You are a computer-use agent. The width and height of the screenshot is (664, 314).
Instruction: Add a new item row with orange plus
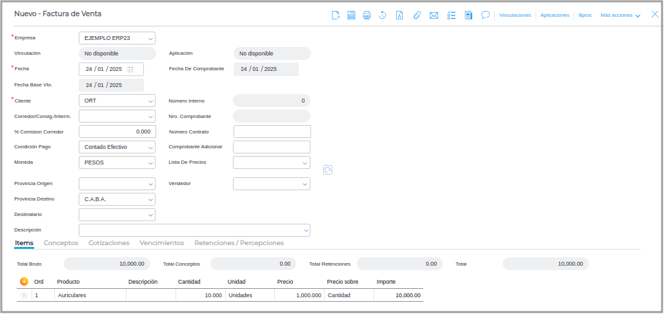pos(24,282)
